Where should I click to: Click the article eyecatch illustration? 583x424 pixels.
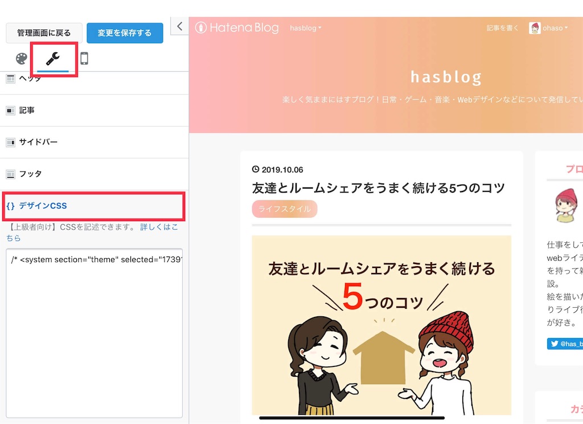click(381, 325)
